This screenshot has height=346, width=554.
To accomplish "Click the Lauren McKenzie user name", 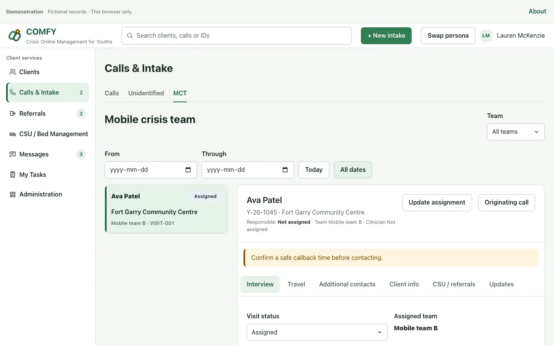I will 521,36.
